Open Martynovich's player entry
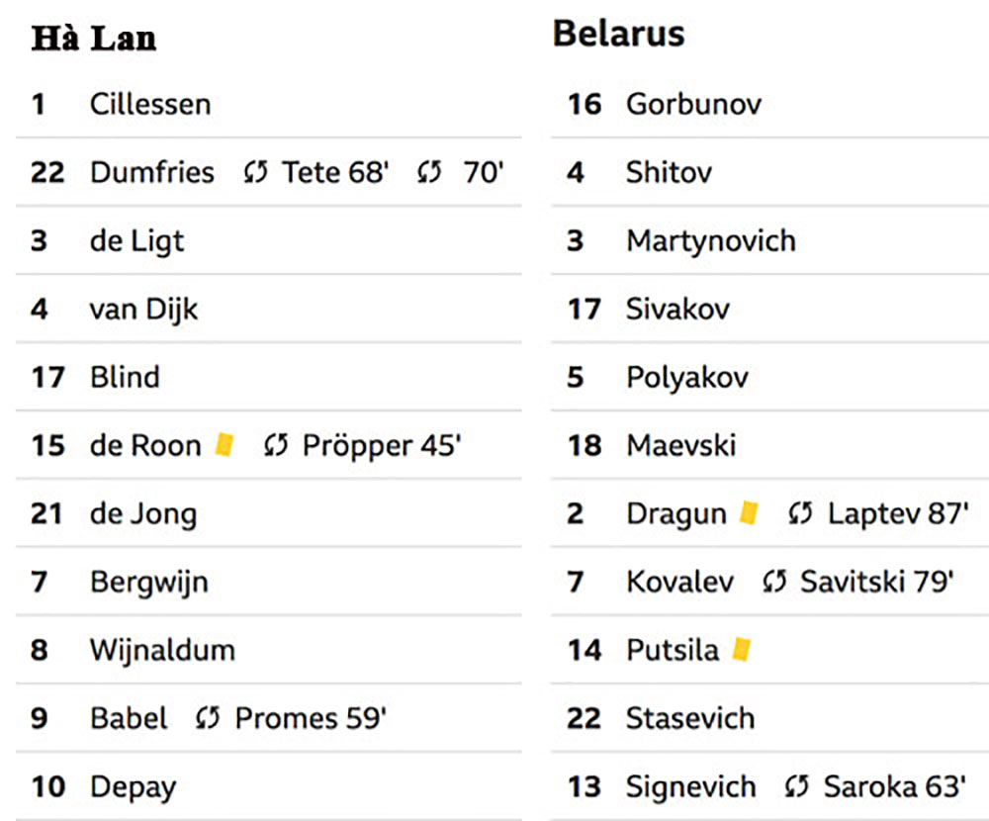989x821 pixels. 710,240
